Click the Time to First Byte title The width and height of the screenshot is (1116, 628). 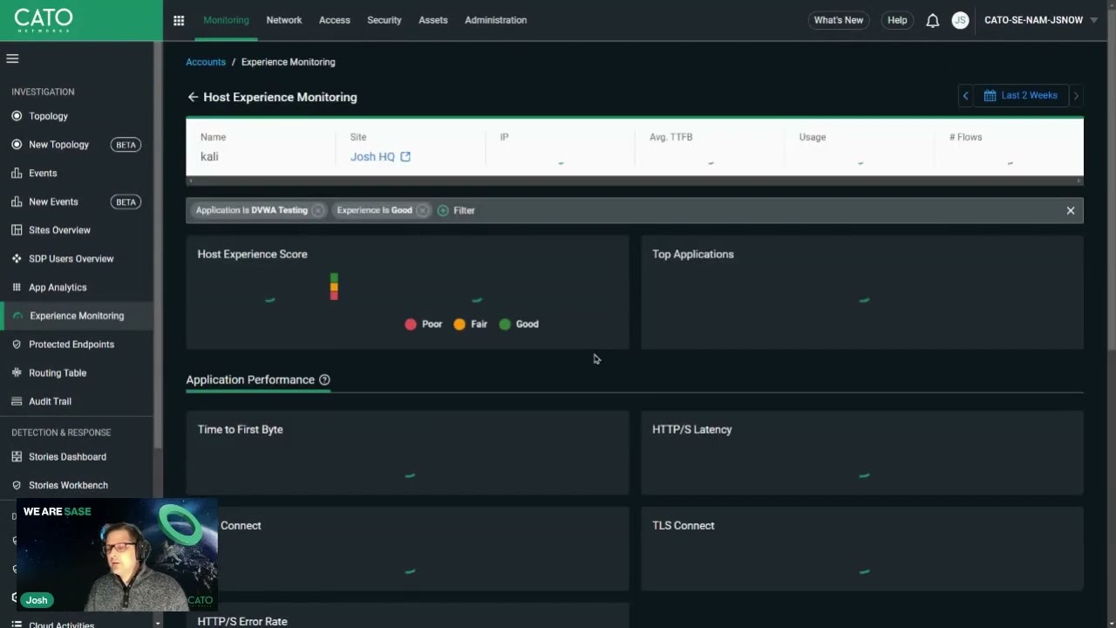(240, 429)
